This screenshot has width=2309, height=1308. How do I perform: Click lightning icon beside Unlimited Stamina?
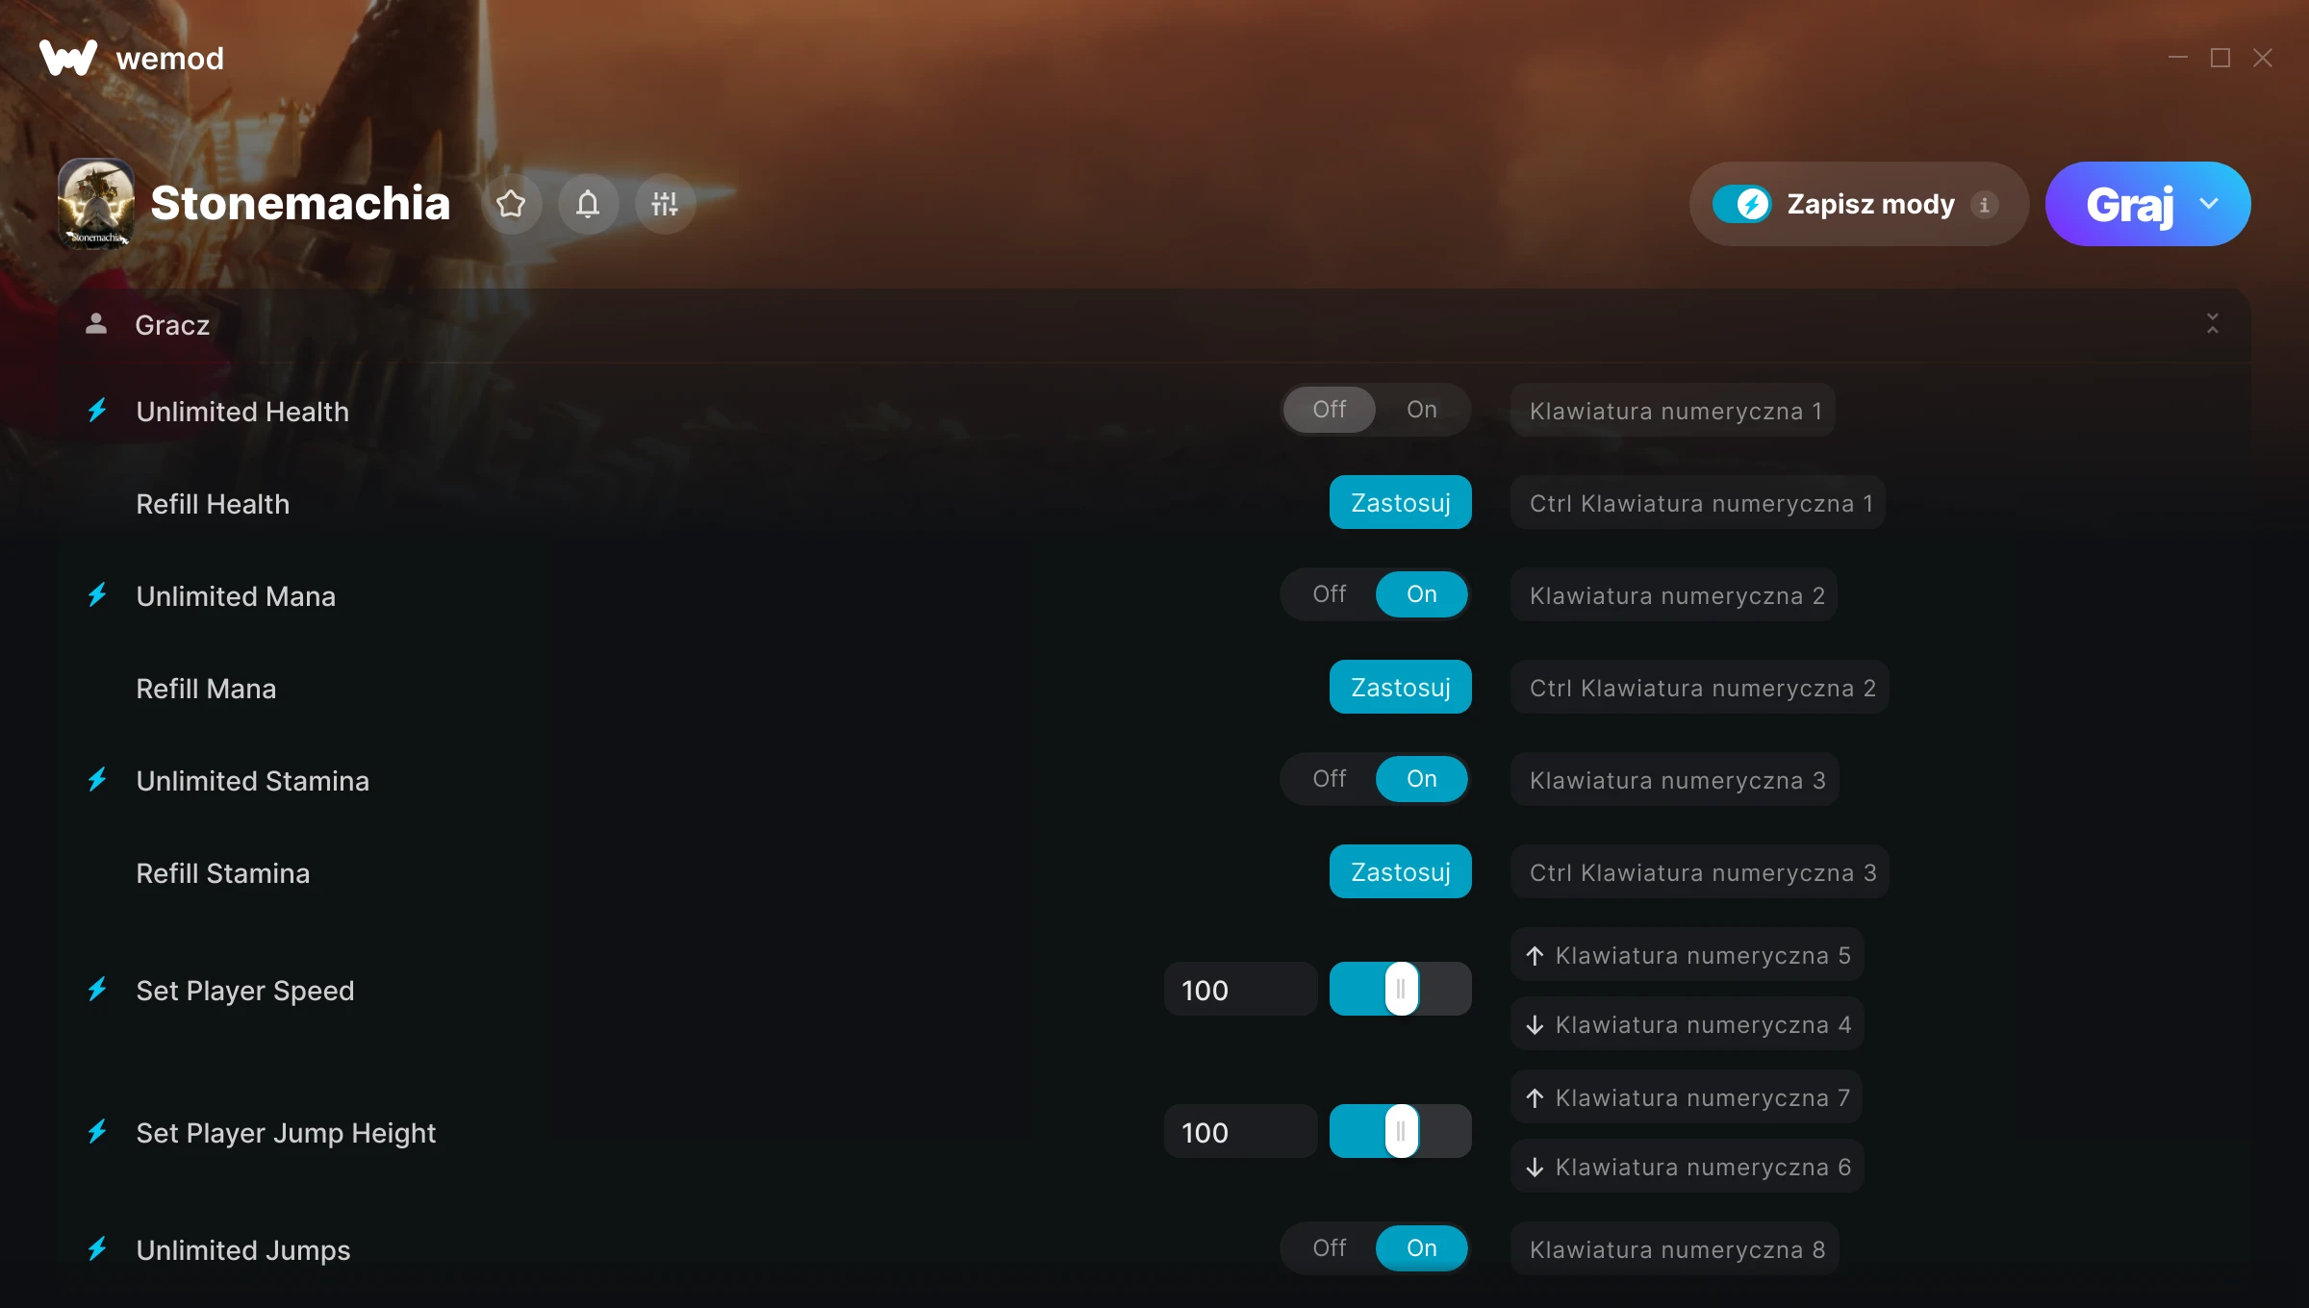(97, 780)
